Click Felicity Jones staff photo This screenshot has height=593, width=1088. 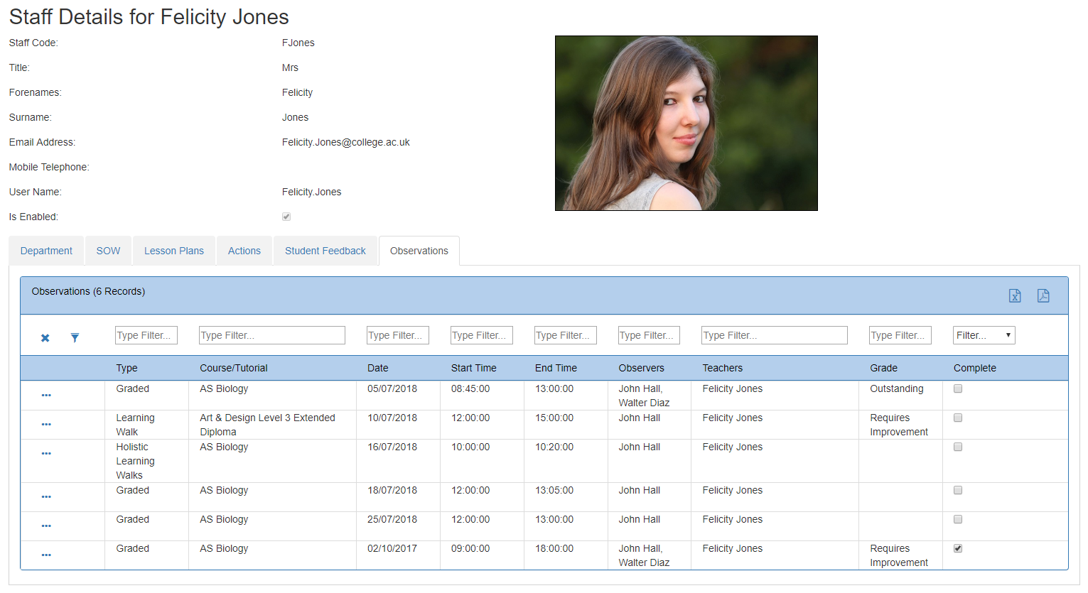[686, 123]
